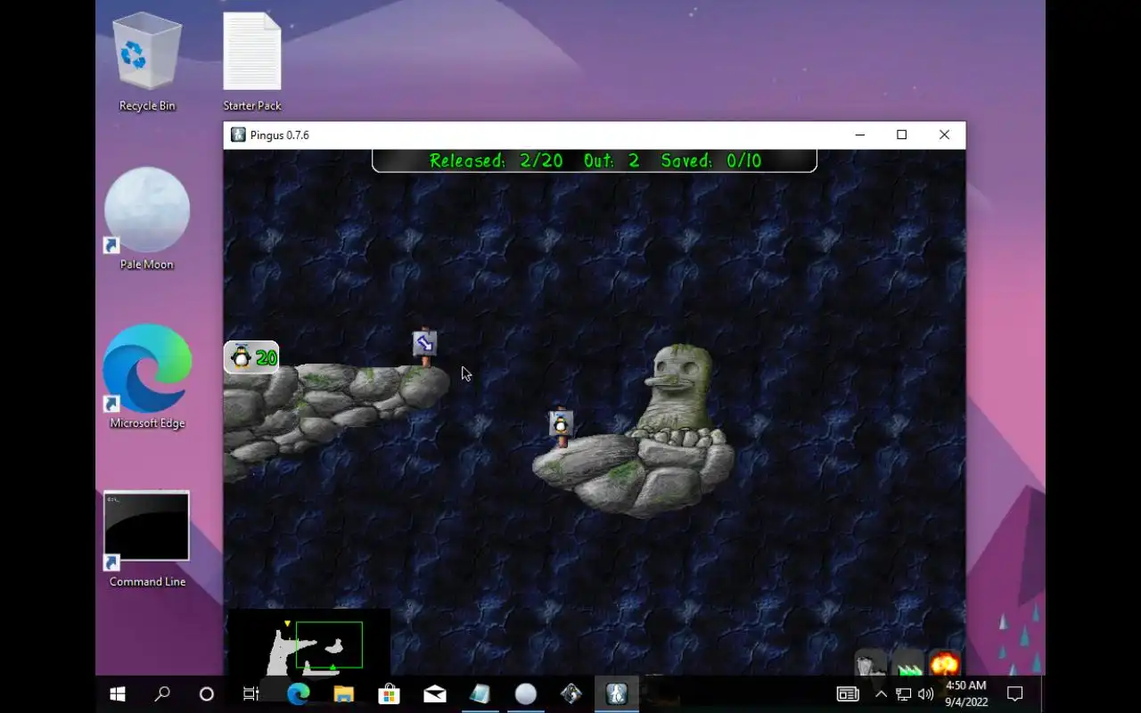Toggle the pause button in game corner

(x=871, y=665)
